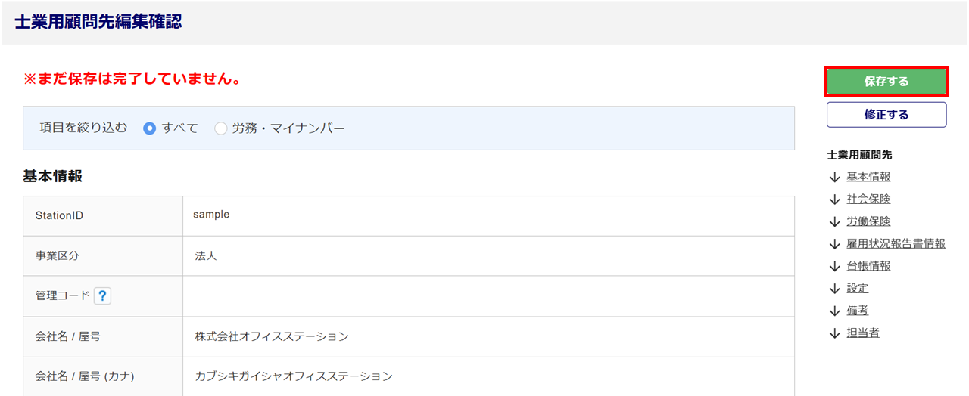
Task: Jump to 担当者 section link
Action: [863, 333]
